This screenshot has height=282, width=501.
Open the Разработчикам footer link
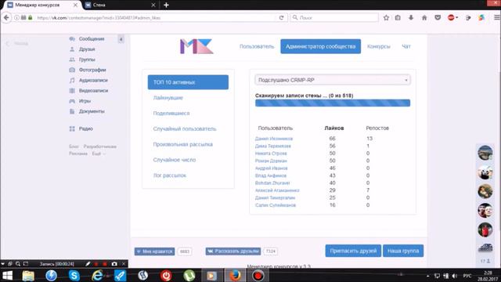100,146
